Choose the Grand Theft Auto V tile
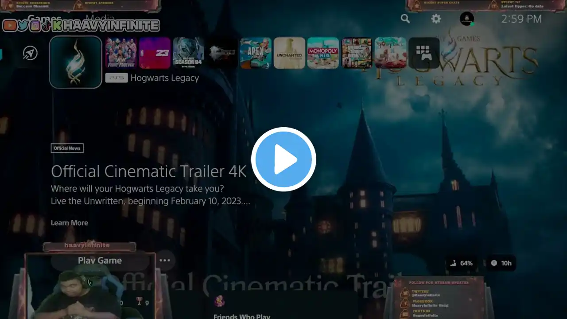Screen dimensions: 567x319 (357, 53)
